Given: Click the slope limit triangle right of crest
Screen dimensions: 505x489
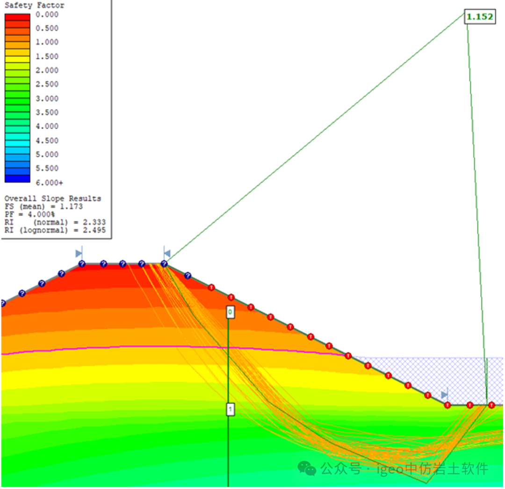Looking at the screenshot, I should click(x=167, y=253).
